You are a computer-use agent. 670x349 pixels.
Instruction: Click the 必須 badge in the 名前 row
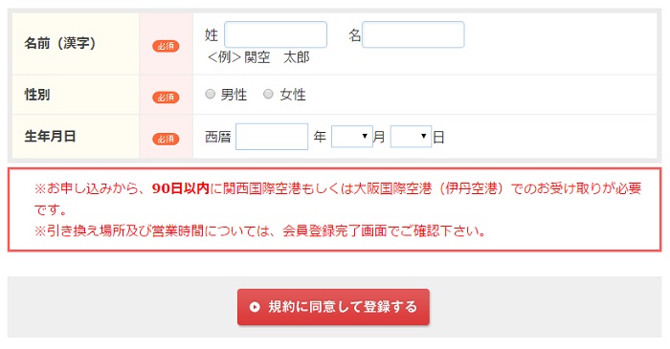166,46
